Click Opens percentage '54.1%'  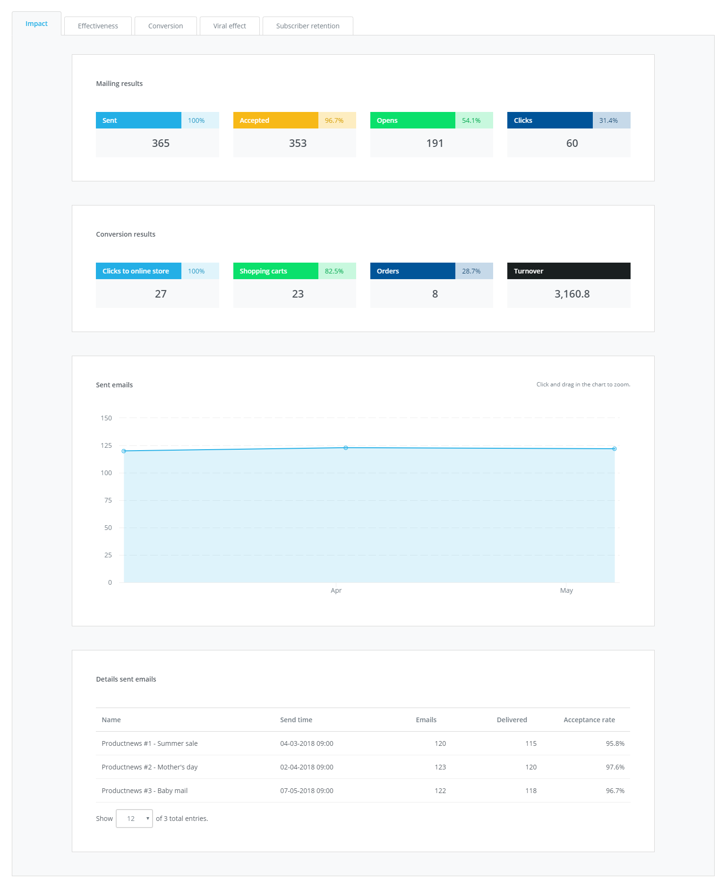(474, 120)
